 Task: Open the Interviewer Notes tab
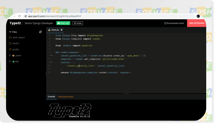66,97
